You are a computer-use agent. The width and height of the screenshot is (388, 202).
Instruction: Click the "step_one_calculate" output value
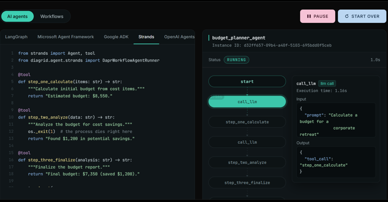[x=324, y=165]
